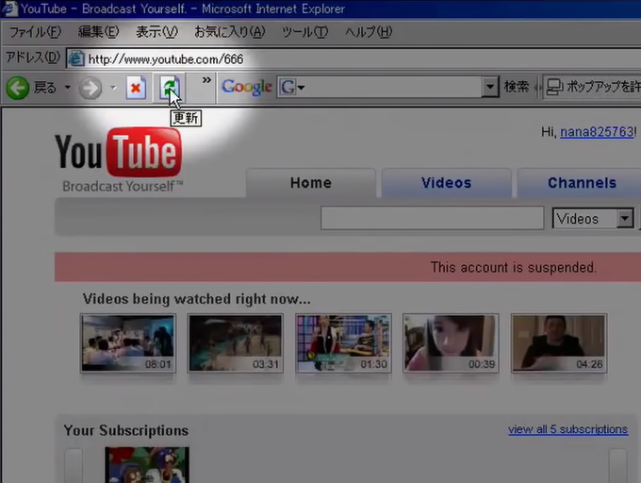Click the Google toolbar logo

247,87
